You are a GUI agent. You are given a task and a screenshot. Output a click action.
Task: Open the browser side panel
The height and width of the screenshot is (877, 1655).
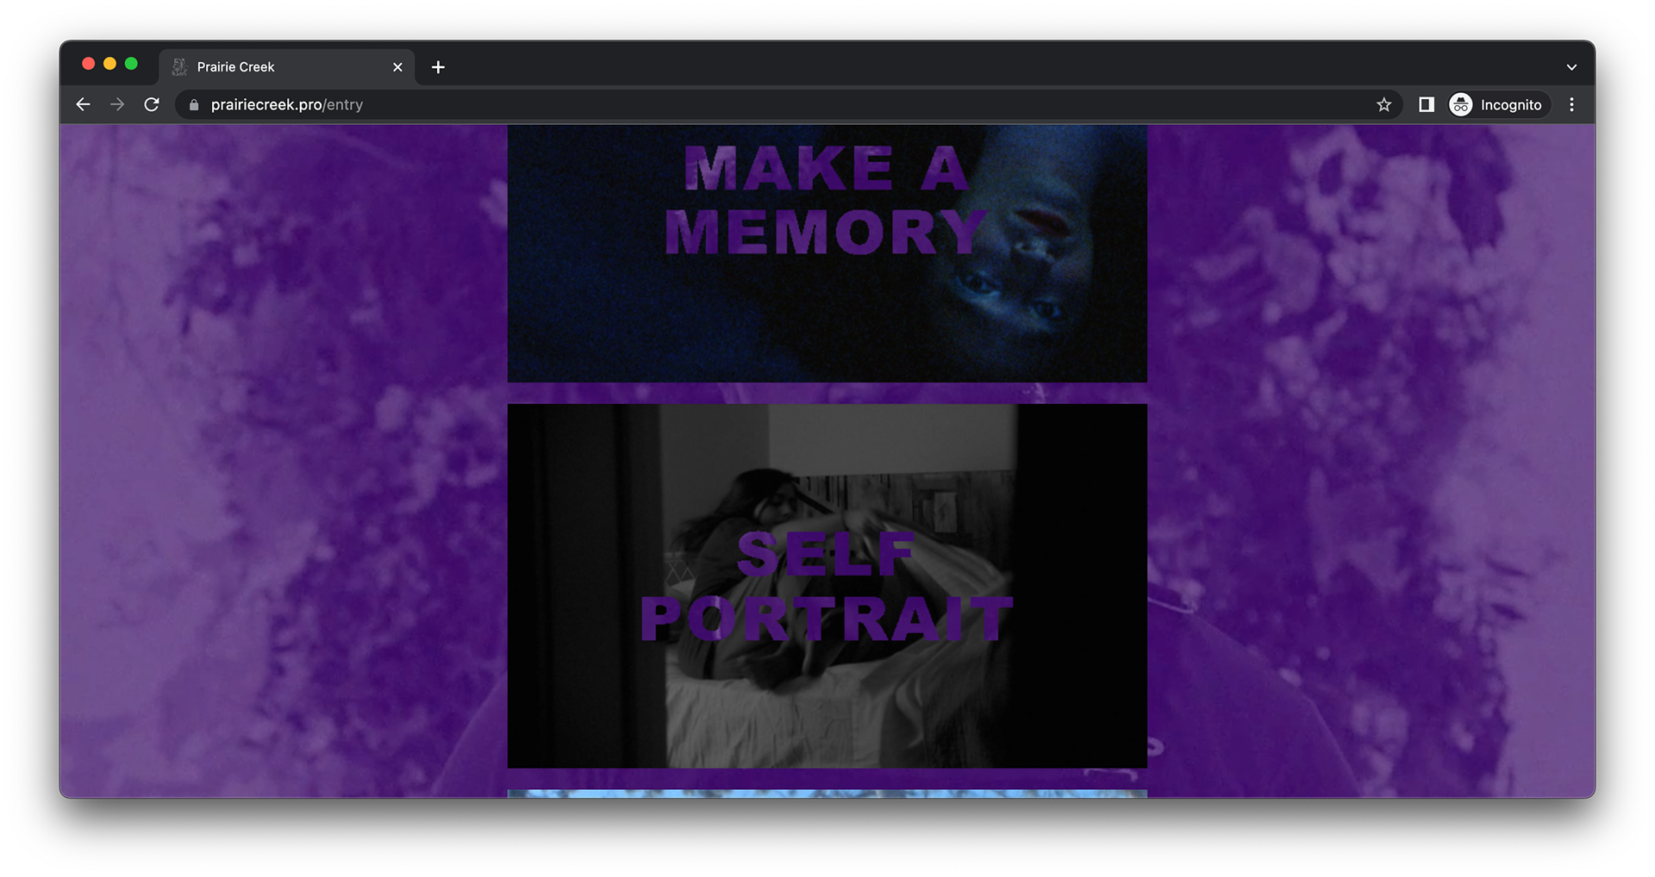point(1427,104)
